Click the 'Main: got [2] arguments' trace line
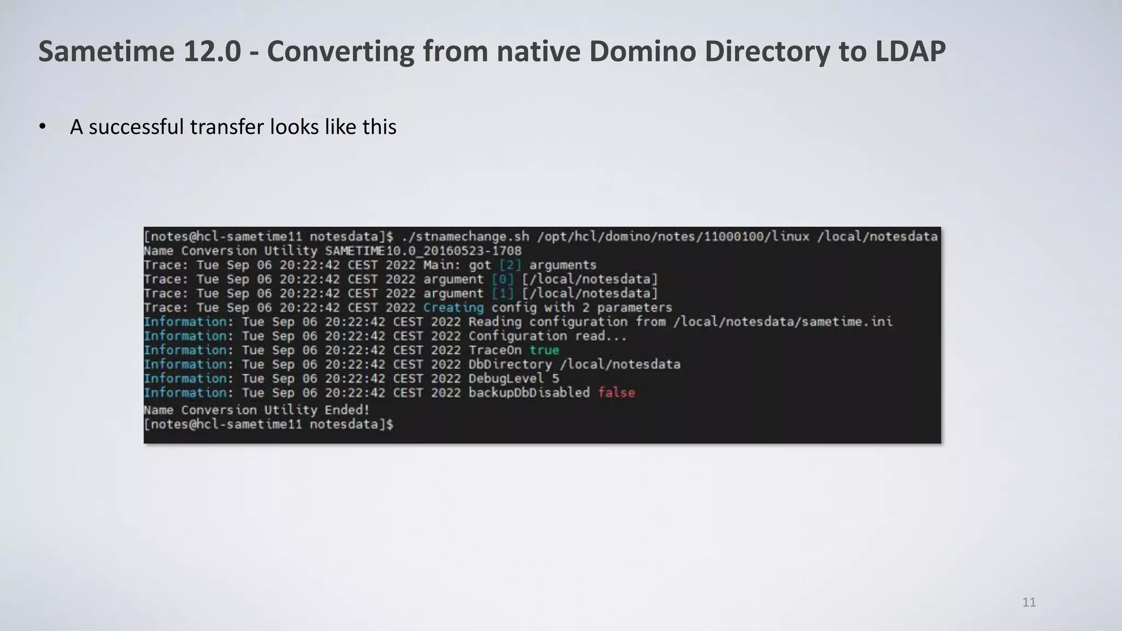The image size is (1122, 631). (x=370, y=265)
